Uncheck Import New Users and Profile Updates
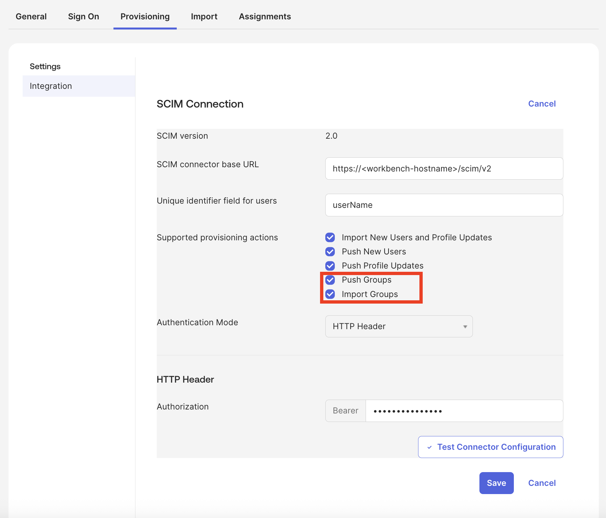This screenshot has height=518, width=606. tap(330, 237)
